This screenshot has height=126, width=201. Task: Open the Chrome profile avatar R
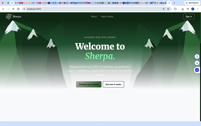[193, 9]
